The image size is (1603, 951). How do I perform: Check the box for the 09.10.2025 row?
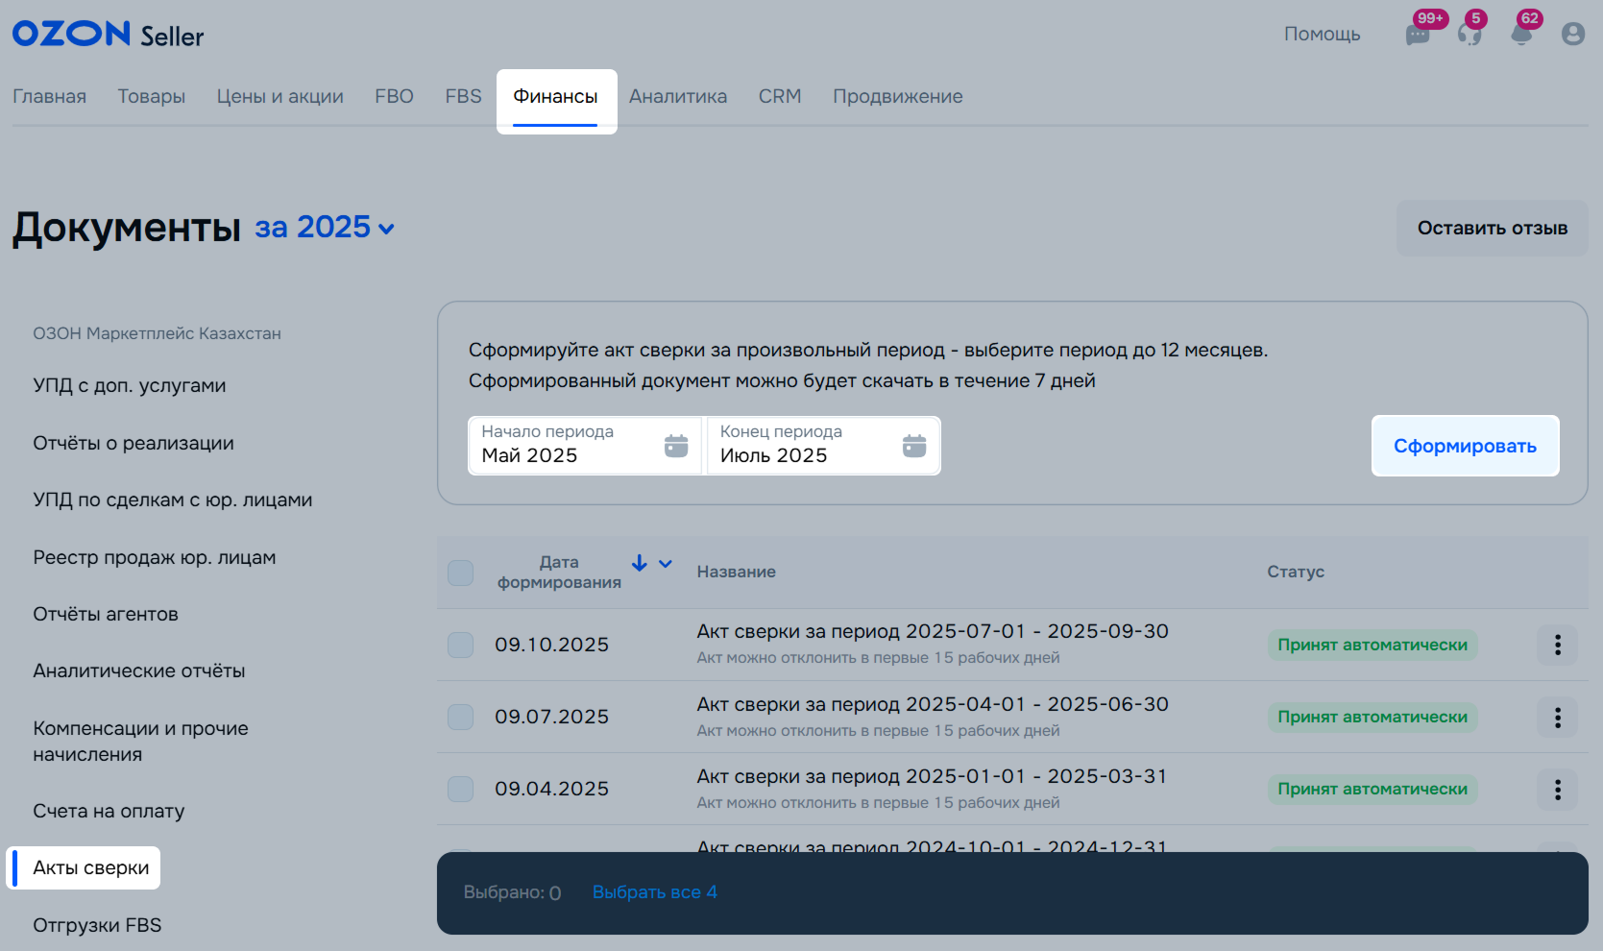click(461, 645)
